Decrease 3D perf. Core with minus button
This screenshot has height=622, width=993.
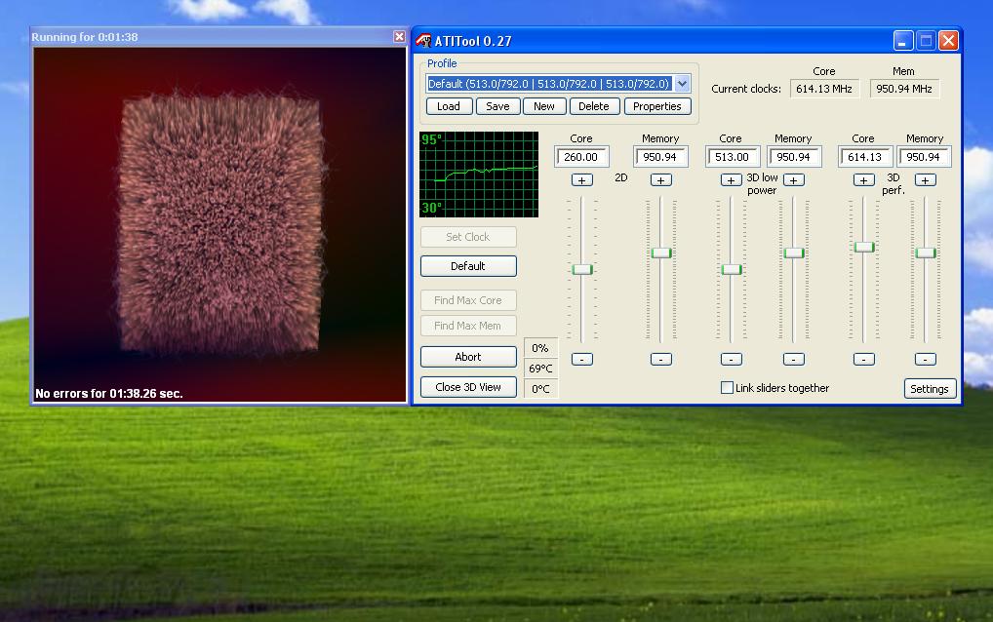pos(864,360)
